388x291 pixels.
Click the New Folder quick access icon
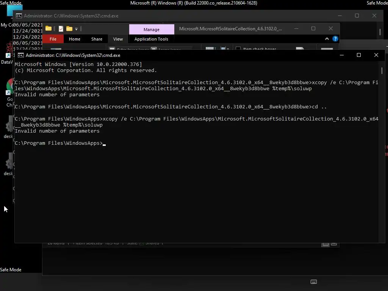pos(69,29)
